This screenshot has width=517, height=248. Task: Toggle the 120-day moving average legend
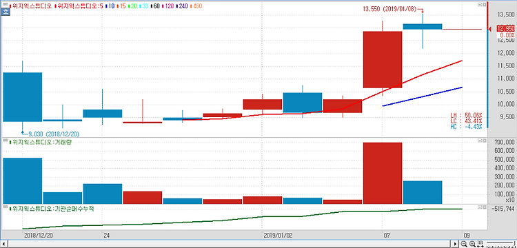(x=168, y=6)
